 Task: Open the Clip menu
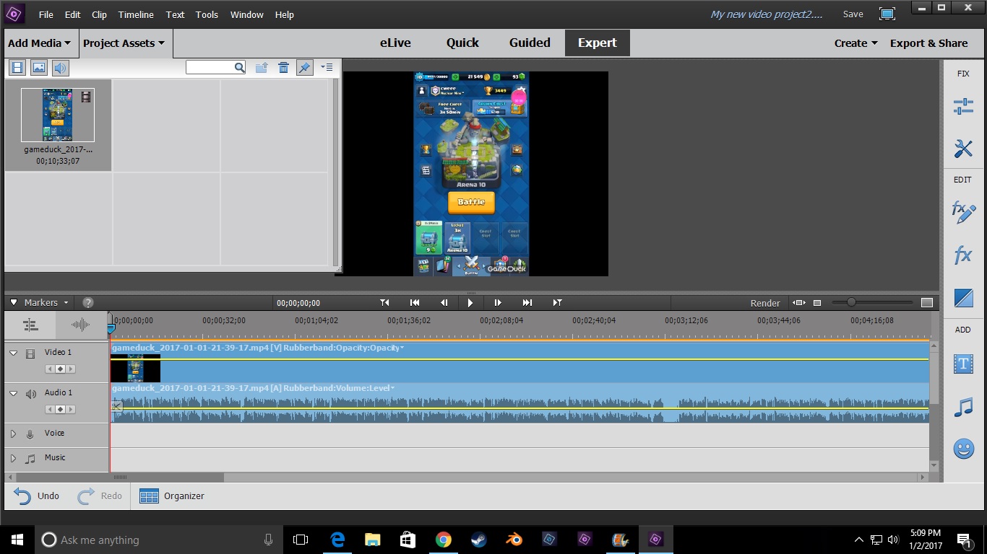click(x=99, y=14)
